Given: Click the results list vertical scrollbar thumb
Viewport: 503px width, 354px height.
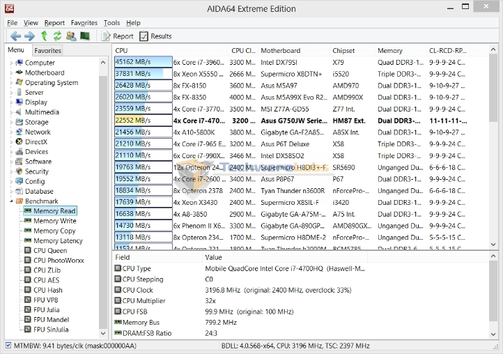Looking at the screenshot, I should pos(493,88).
